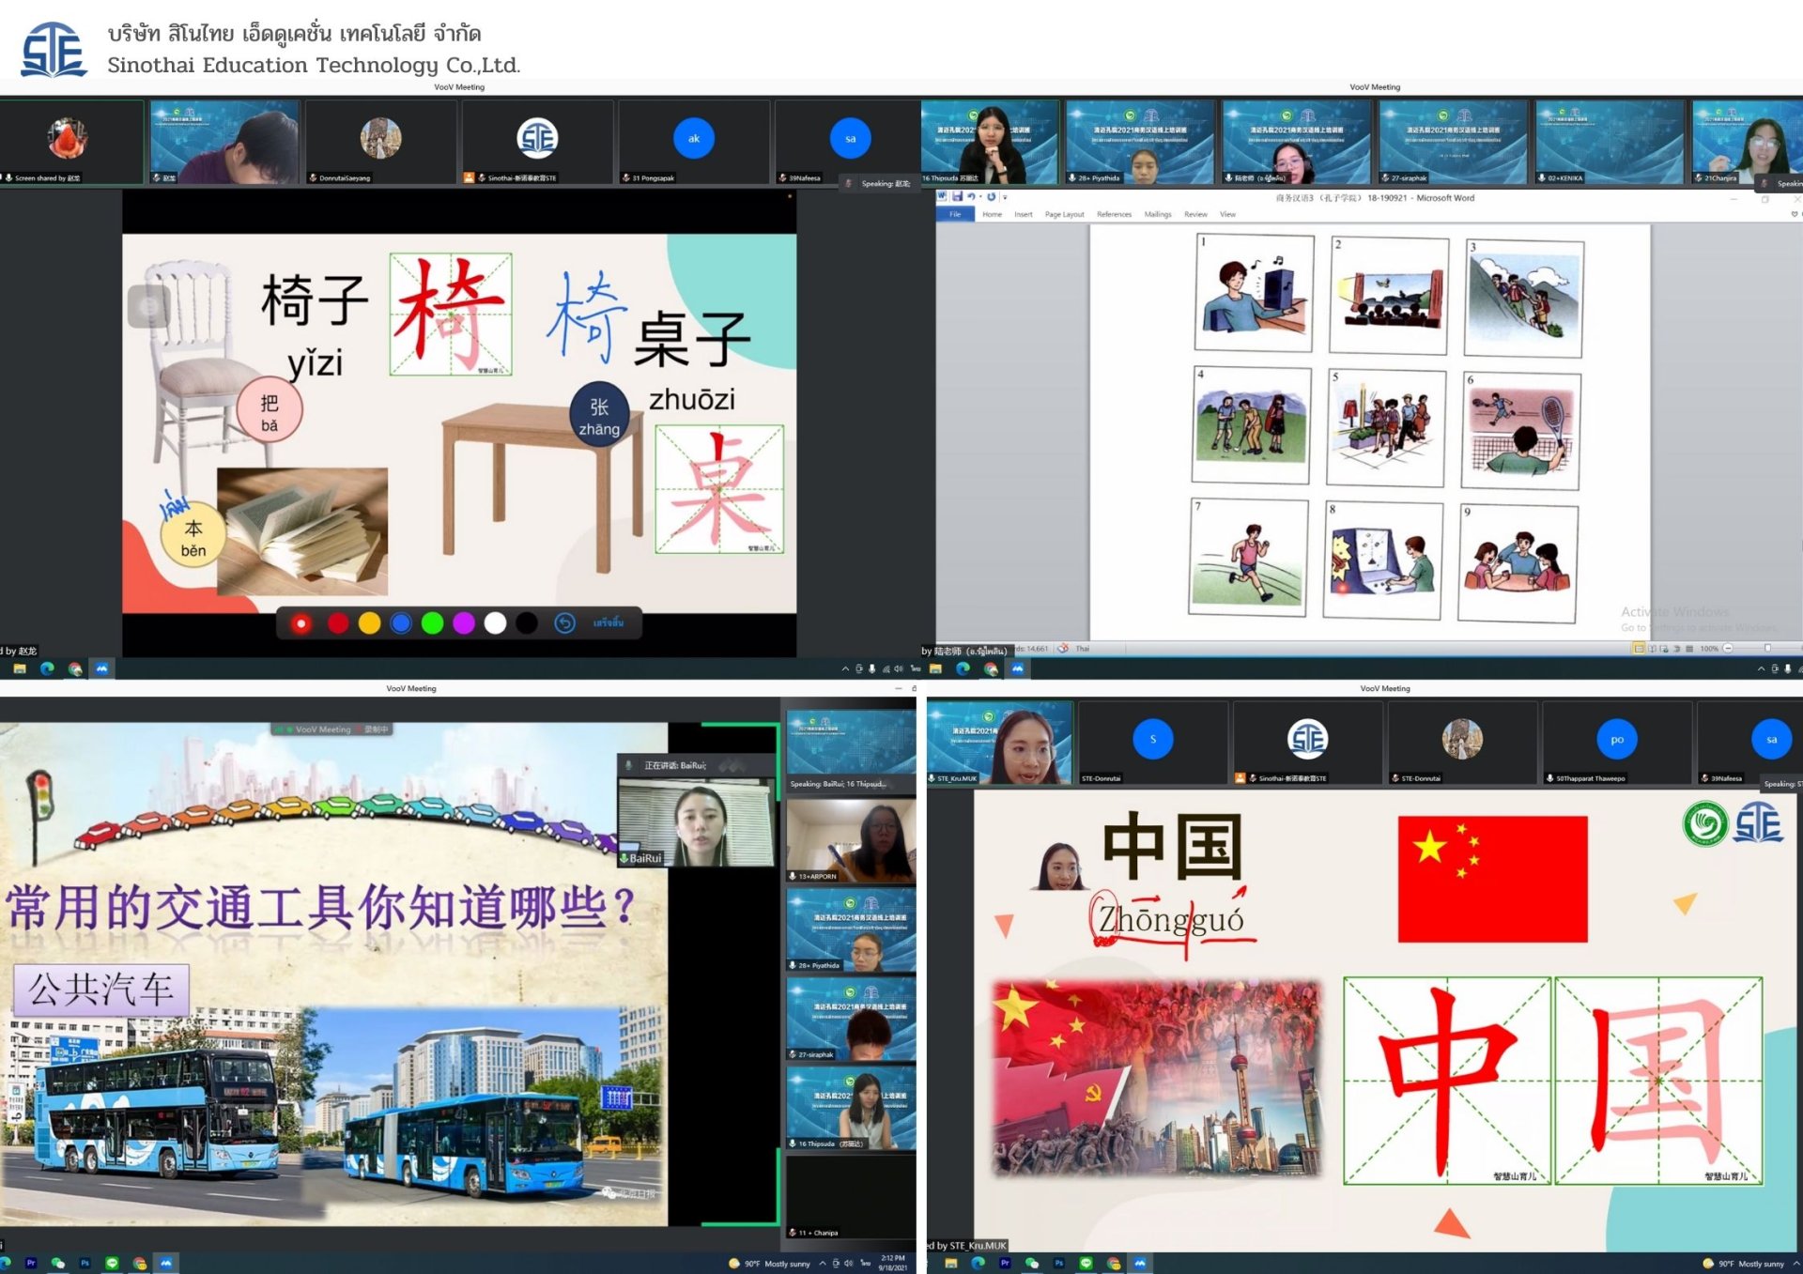The height and width of the screenshot is (1274, 1803).
Task: Click the Word application icon in title bar
Action: [942, 197]
